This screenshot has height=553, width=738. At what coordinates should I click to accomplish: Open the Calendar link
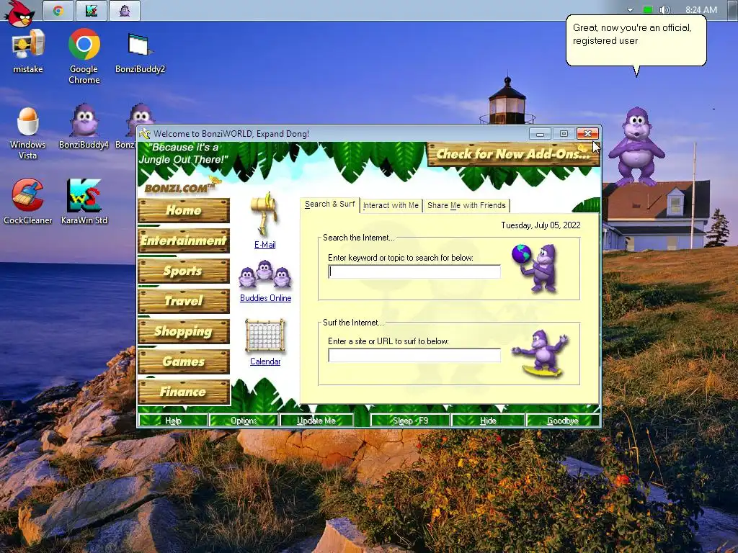coord(265,361)
